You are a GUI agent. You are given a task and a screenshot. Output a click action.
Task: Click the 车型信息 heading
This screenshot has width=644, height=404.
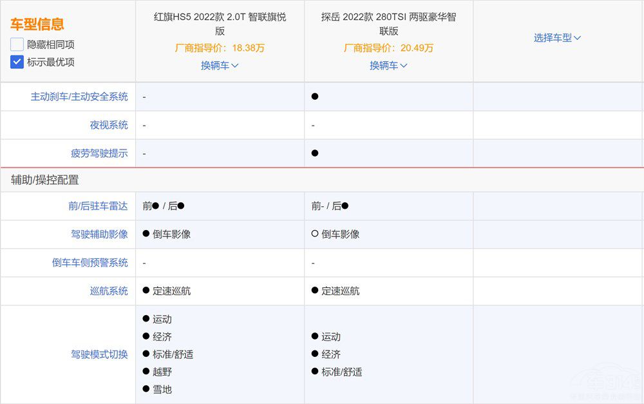(37, 24)
